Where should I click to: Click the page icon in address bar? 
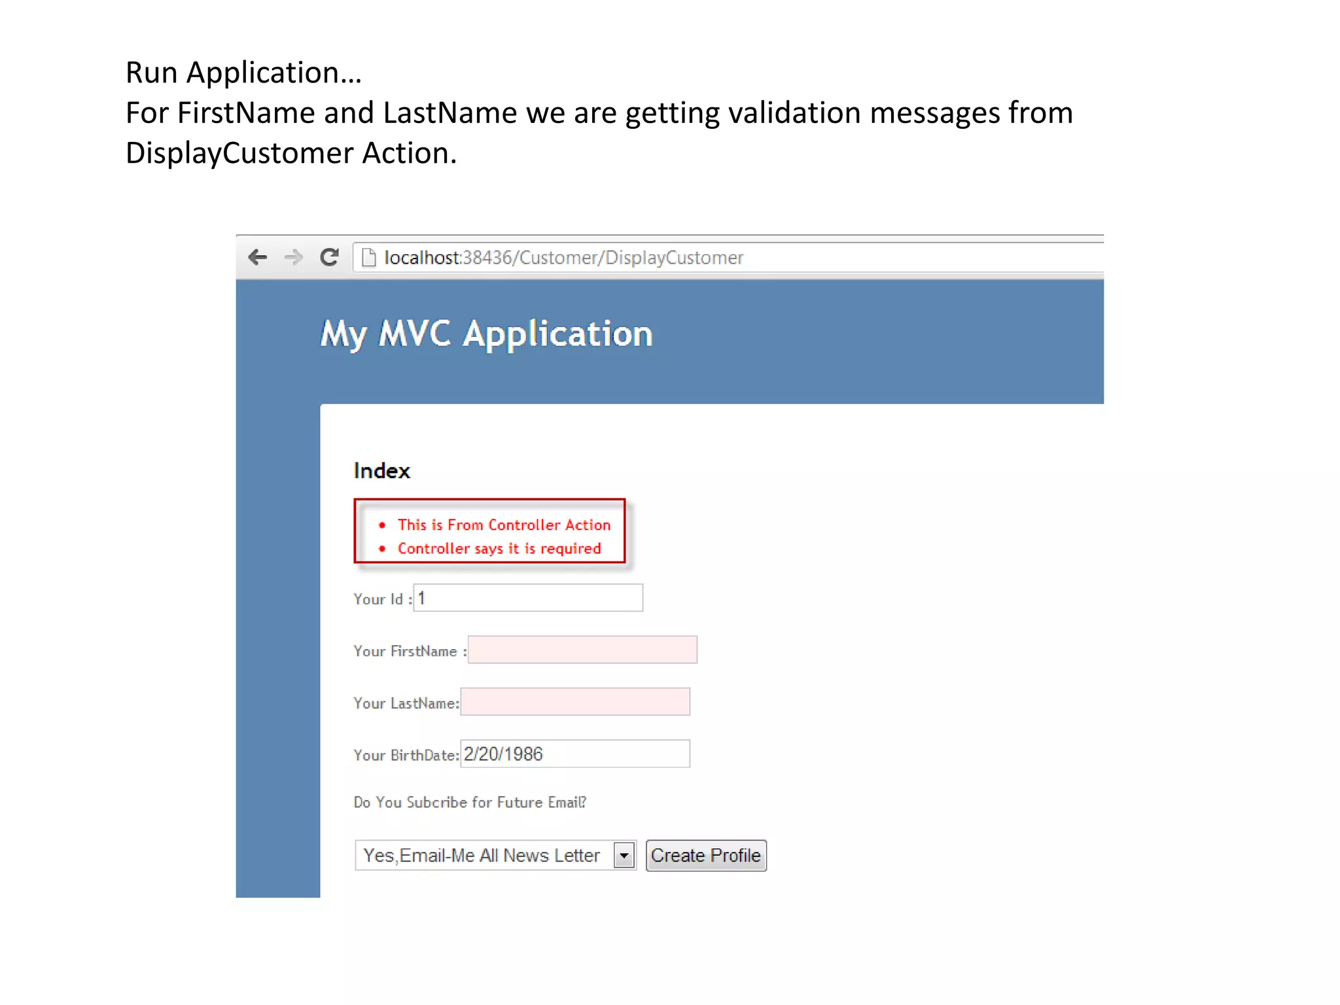369,258
